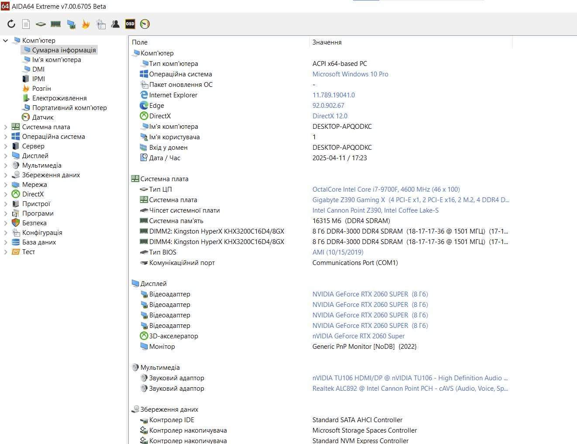
Task: Click the value DESKTOP-APQODKC beside Ім'я комп'ютера
Action: click(342, 126)
